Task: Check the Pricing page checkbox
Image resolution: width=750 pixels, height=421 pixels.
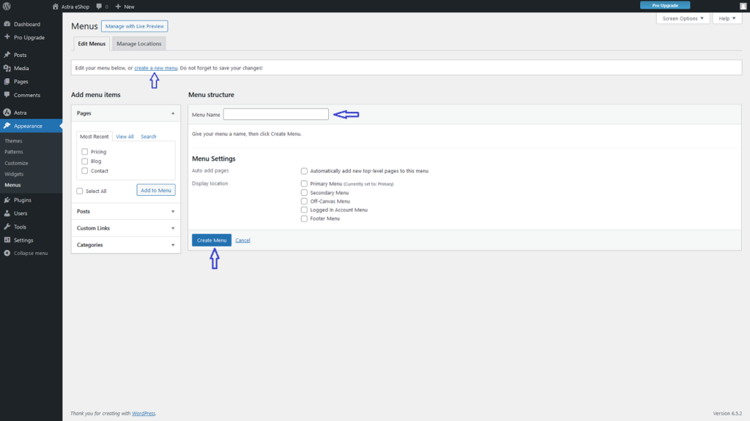Action: tap(85, 152)
